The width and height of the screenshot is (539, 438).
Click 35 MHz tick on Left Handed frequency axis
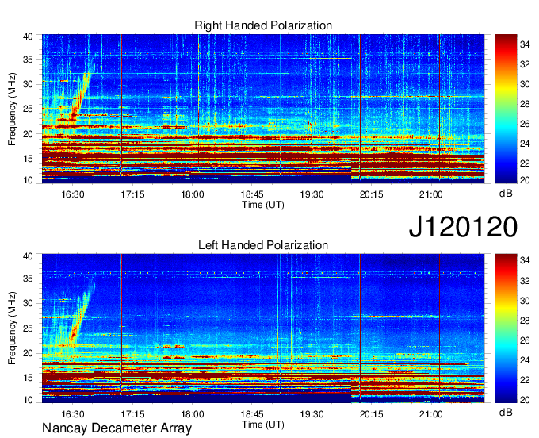(28, 279)
